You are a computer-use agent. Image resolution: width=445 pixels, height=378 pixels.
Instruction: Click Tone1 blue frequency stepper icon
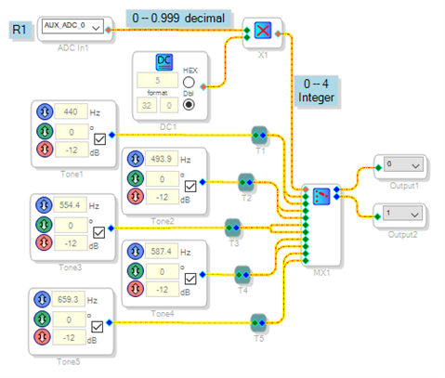45,111
